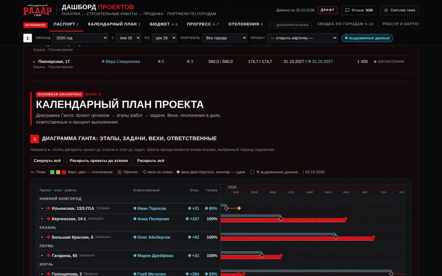Click snowflake icon before Мария Дрейфова
Viewport: 442px width, 276px height.
tap(135, 255)
